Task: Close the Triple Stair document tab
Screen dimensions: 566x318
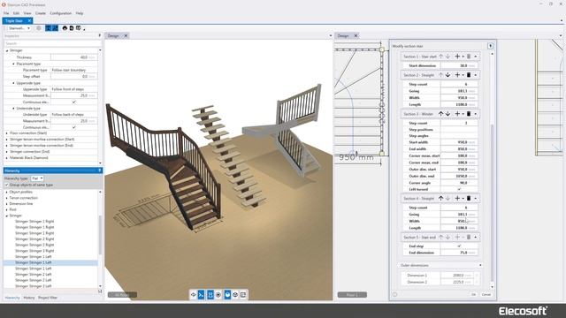Action: coord(29,21)
